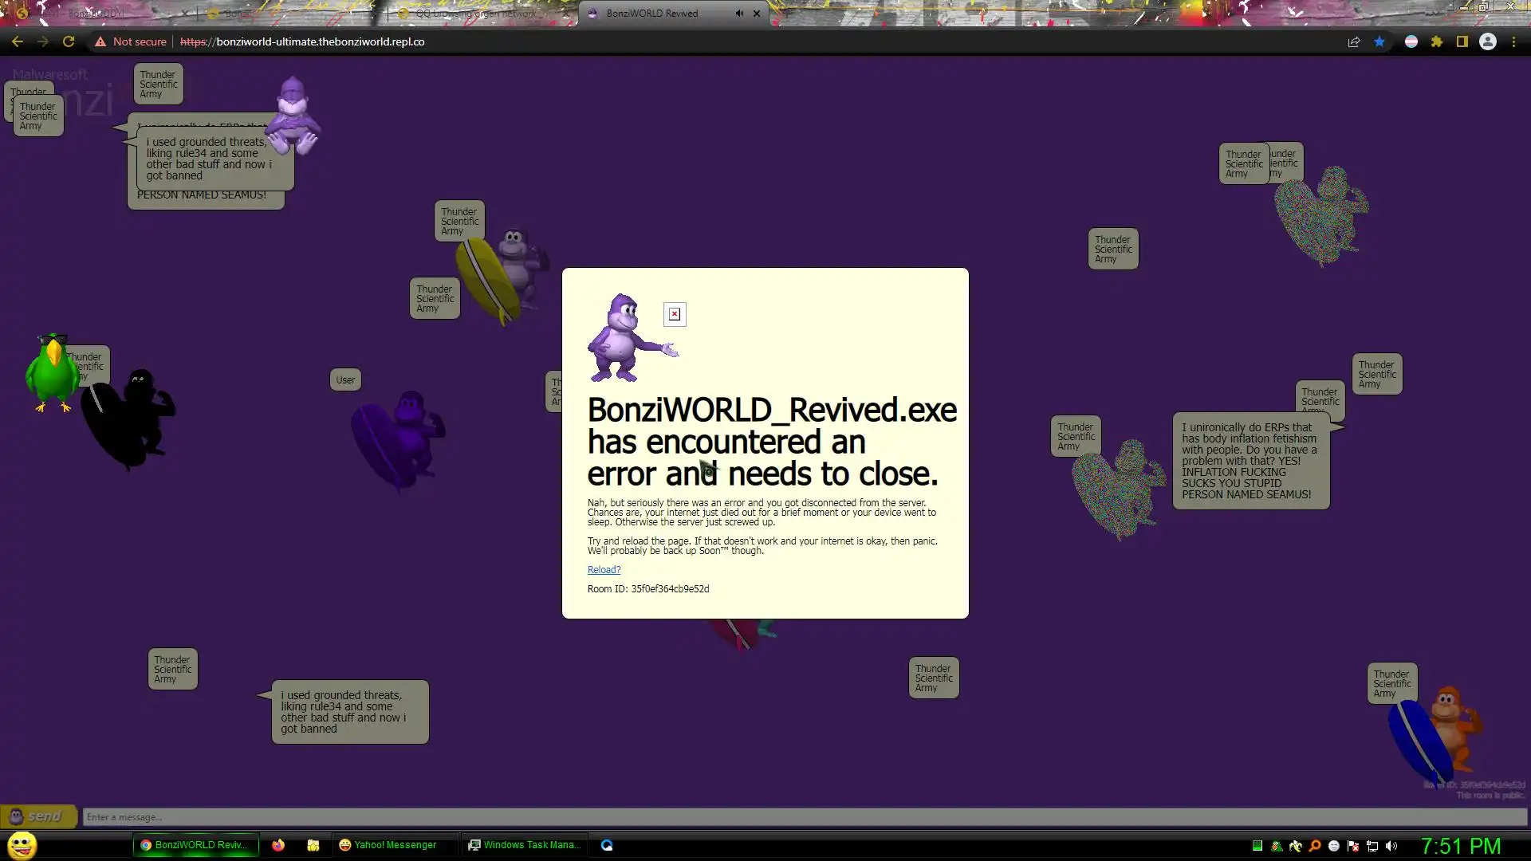Mute the BonziWORLD Revived tab audio
Image resolution: width=1531 pixels, height=861 pixels.
739,14
